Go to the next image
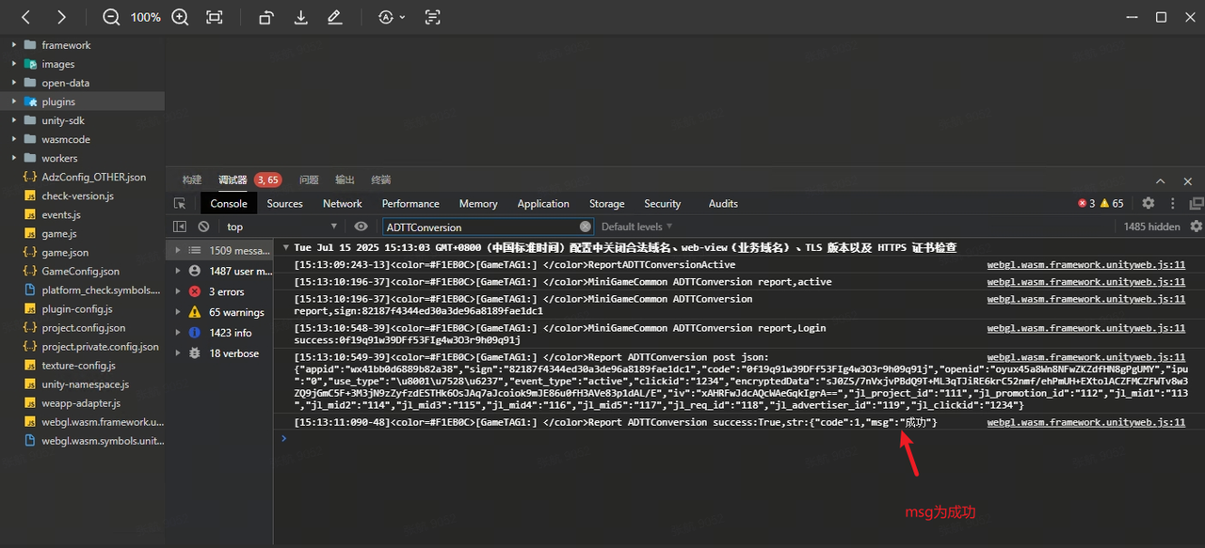 pos(61,17)
